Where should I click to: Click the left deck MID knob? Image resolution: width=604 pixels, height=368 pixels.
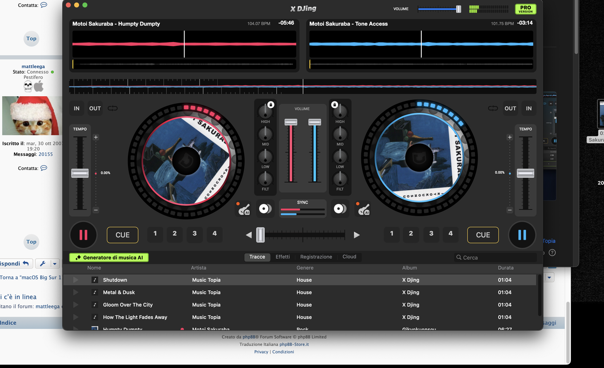click(265, 134)
